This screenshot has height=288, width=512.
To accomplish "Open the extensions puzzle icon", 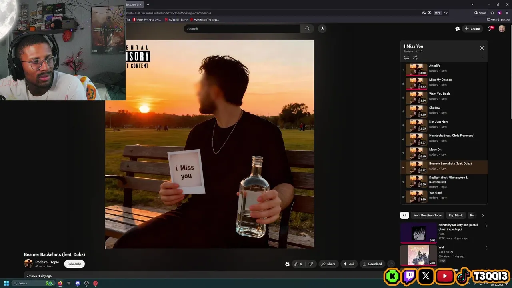I will tap(492, 13).
